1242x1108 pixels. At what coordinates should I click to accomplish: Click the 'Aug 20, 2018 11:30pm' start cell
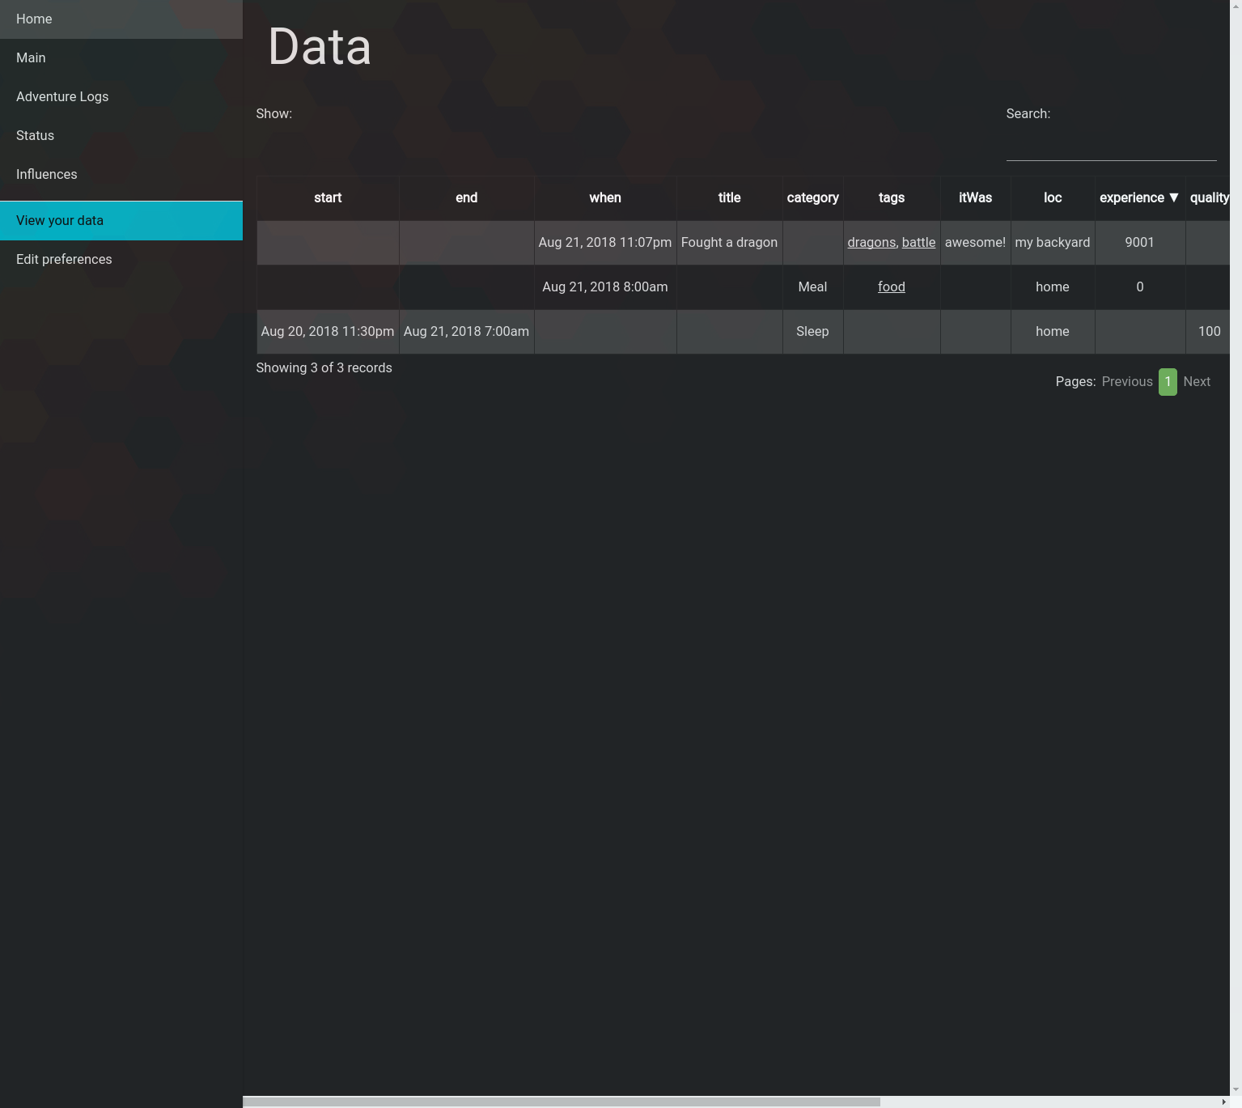[x=328, y=331]
